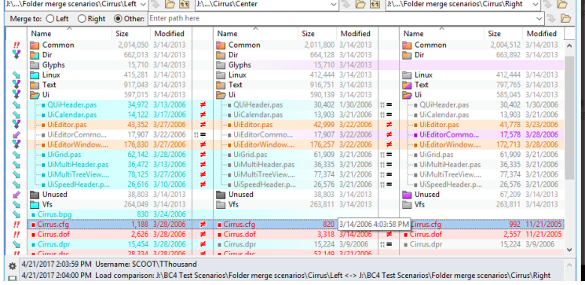The image size is (585, 285).
Task: Browse for center folder using folder icon
Action: [360, 5]
